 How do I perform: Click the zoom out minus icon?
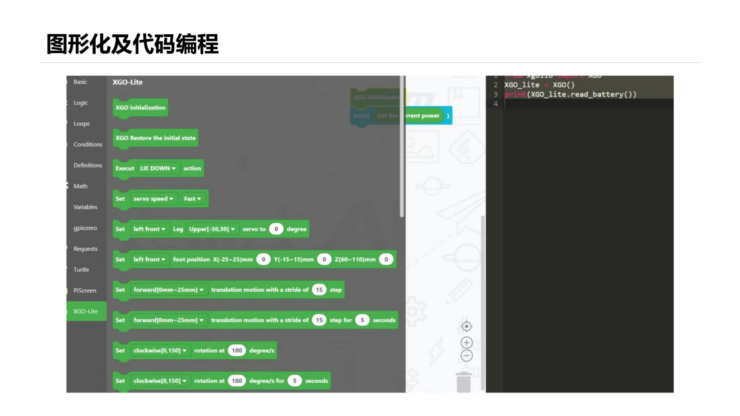point(466,355)
